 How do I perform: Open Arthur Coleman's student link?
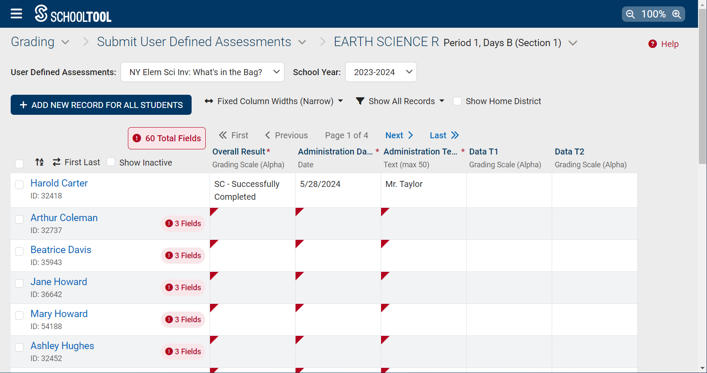coord(64,218)
